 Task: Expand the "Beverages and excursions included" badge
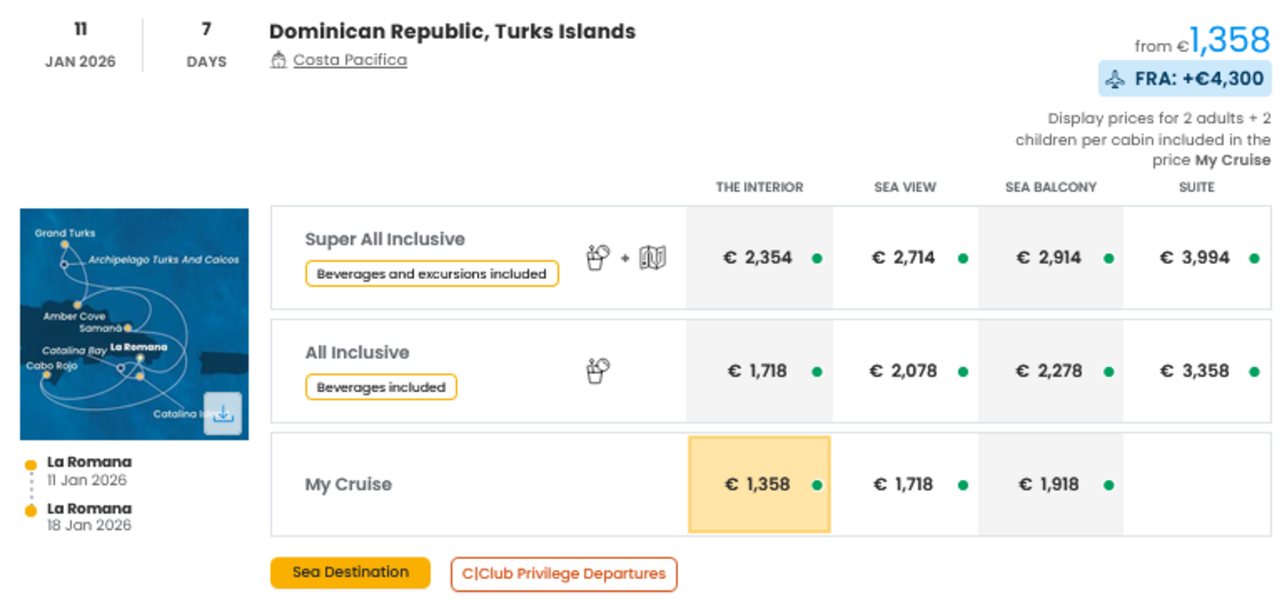[x=431, y=274]
